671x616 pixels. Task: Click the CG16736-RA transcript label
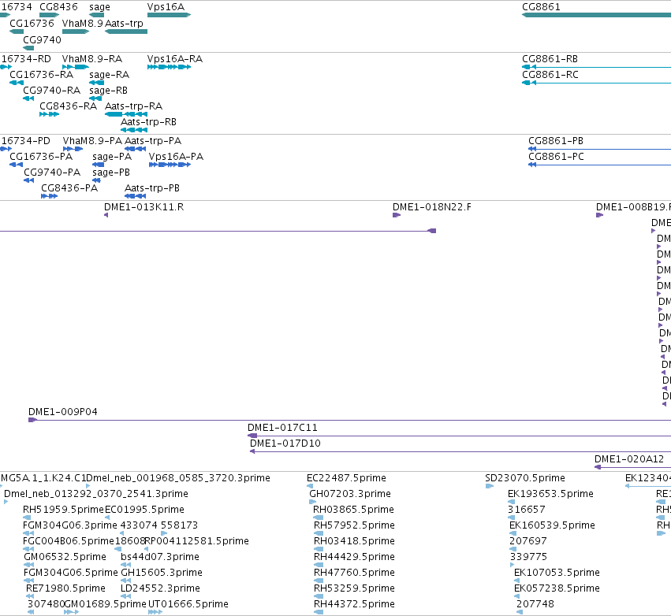click(41, 74)
